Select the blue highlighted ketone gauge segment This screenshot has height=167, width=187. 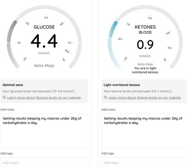pos(113,29)
